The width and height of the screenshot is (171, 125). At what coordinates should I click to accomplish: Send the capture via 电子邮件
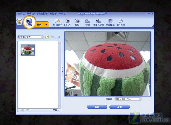tap(57, 22)
